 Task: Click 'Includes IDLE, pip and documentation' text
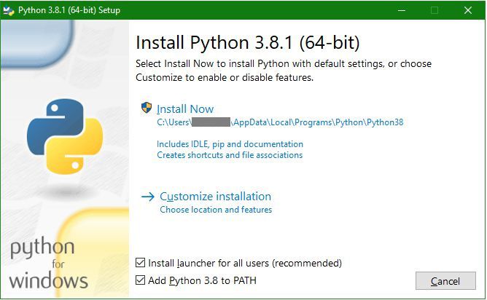tap(230, 144)
